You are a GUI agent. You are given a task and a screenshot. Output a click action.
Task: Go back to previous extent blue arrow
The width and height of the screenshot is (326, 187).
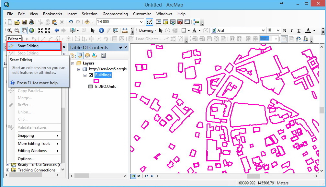click(57, 30)
